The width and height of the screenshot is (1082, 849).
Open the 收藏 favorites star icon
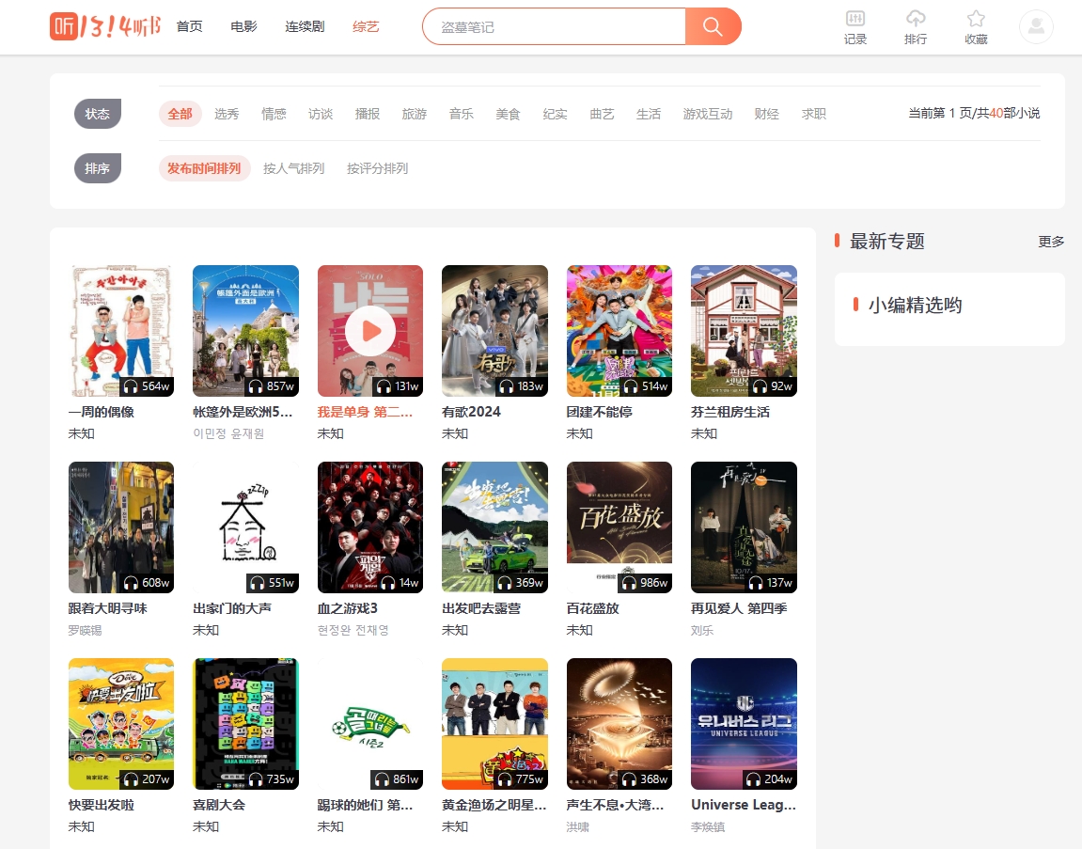coord(976,27)
